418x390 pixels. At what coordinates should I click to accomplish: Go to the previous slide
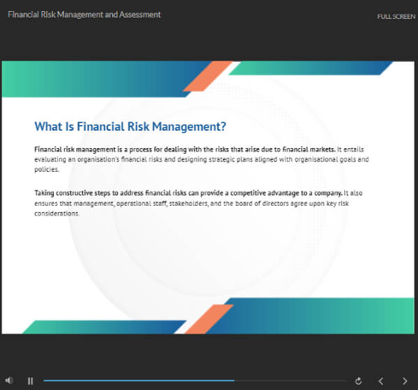pos(381,381)
